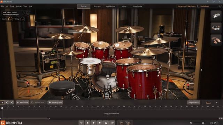This screenshot has width=223, height=125.
Task: Open the File menu
Action: pos(2,6)
